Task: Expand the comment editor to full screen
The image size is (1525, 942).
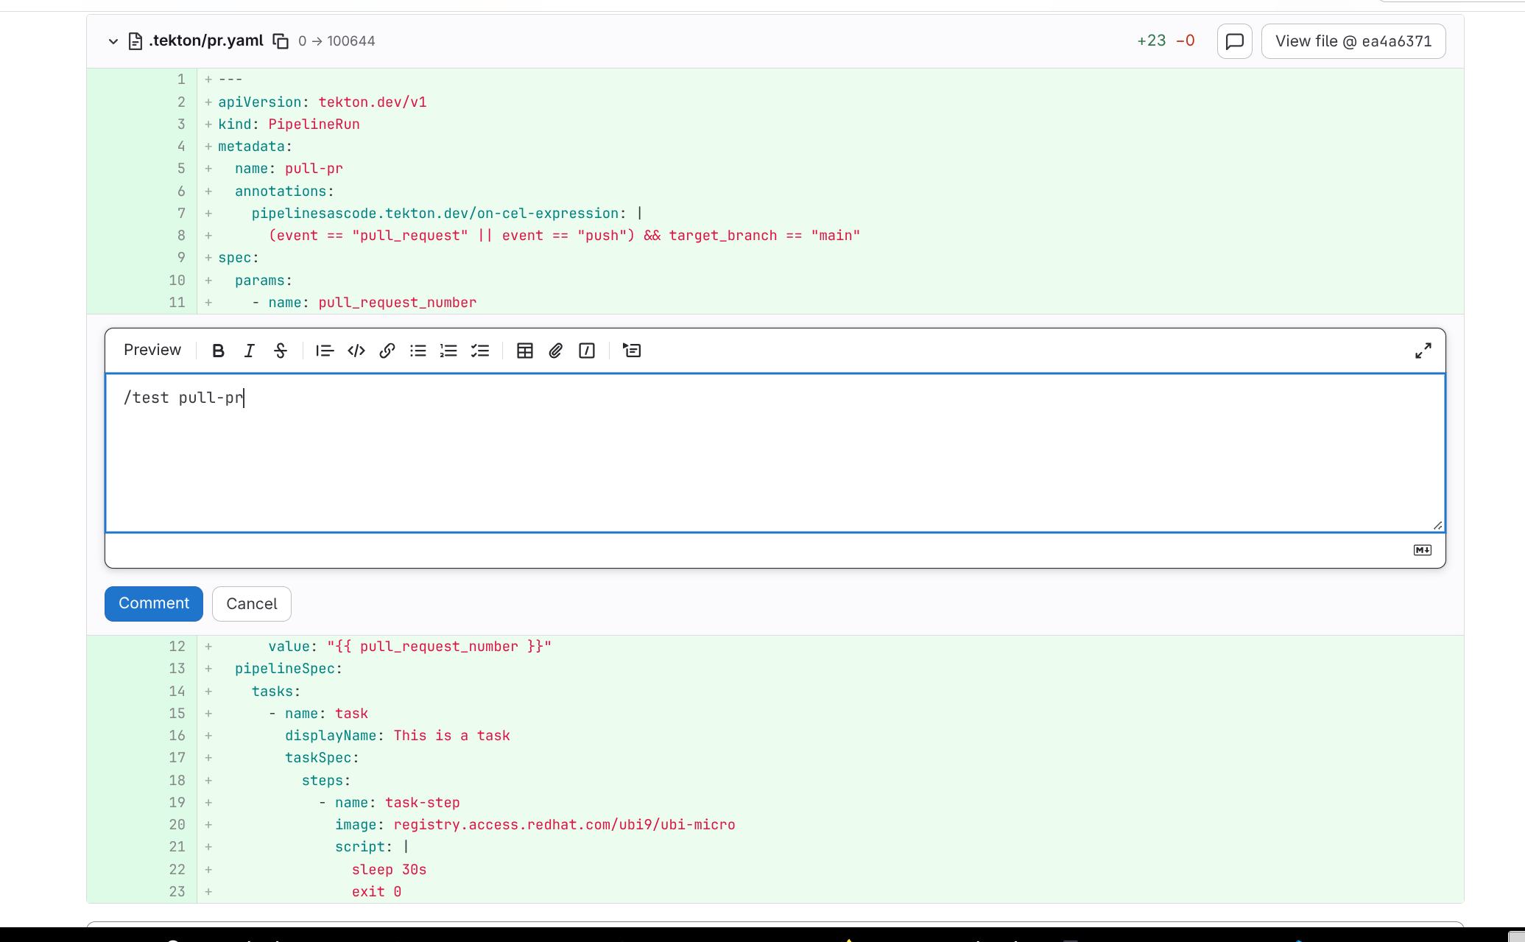Action: pyautogui.click(x=1422, y=350)
